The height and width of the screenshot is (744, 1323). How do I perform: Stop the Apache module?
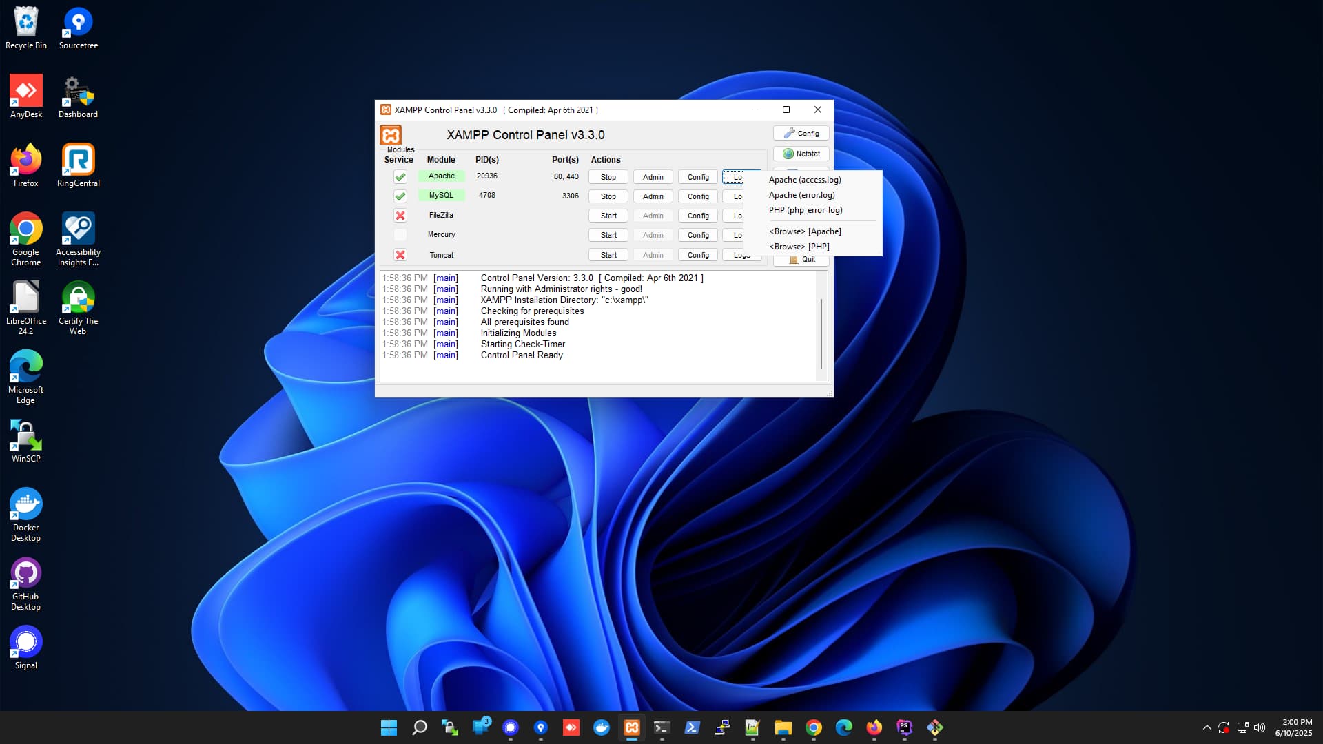608,177
